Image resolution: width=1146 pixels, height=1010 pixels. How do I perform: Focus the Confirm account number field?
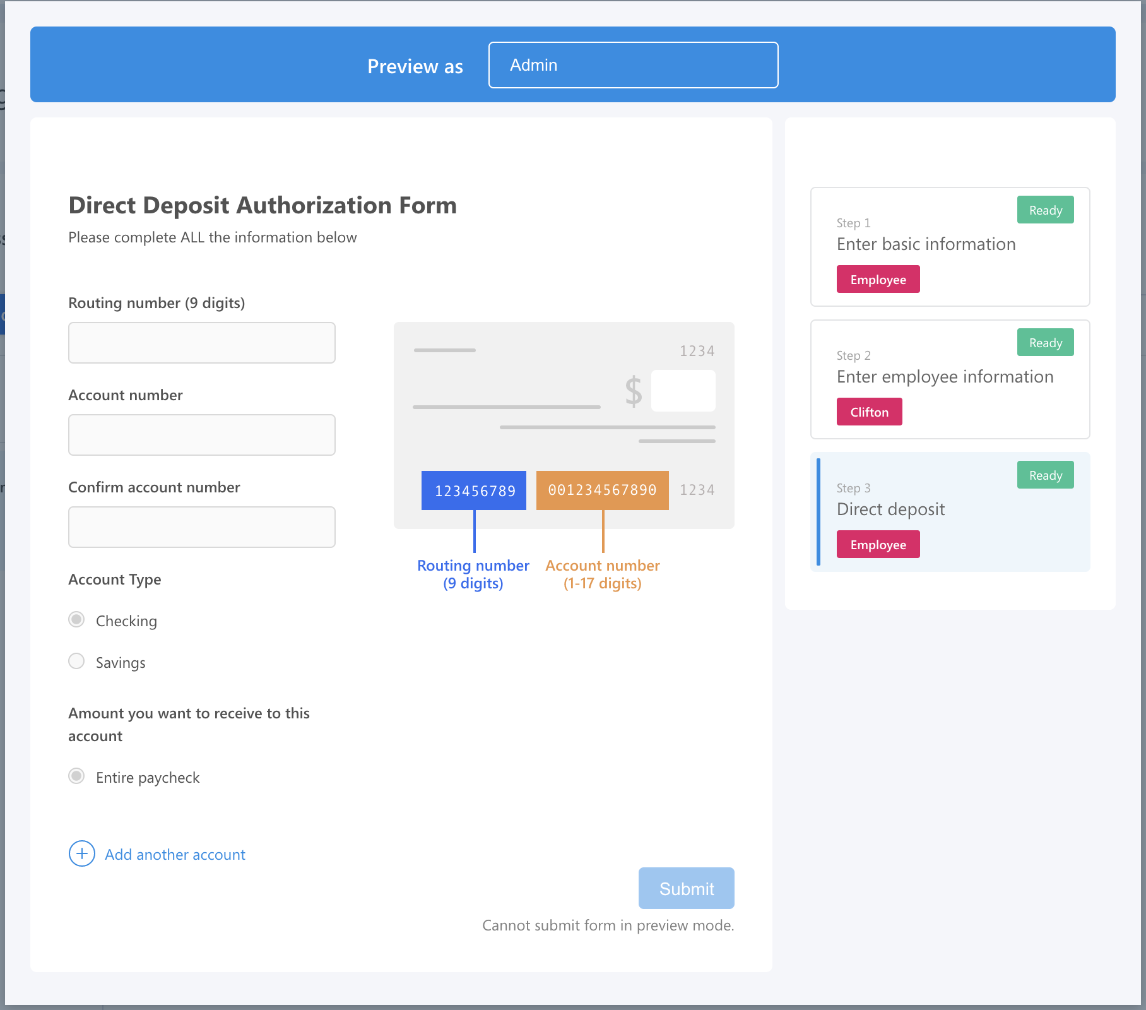[201, 527]
